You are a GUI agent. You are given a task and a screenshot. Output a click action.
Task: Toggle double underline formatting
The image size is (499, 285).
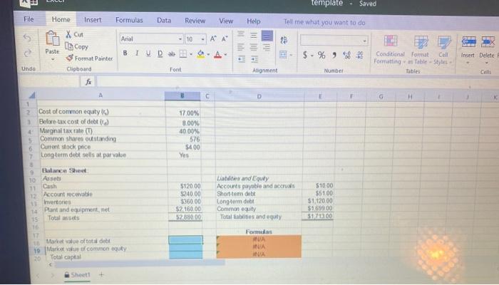click(x=160, y=53)
